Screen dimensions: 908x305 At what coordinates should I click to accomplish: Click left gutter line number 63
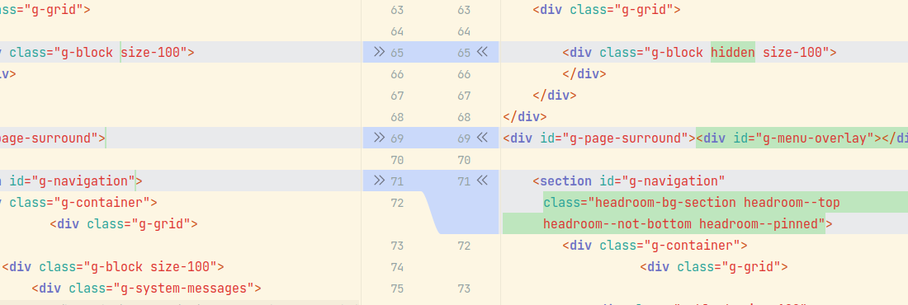click(397, 10)
